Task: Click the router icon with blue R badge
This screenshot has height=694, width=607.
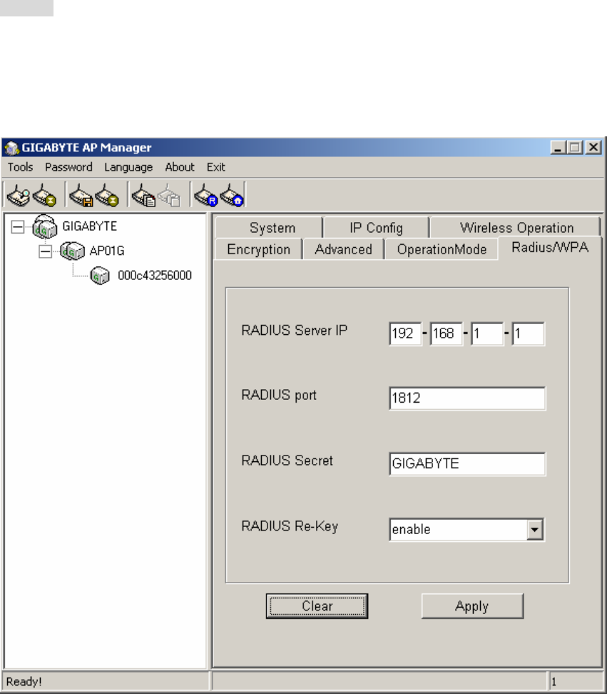Action: (x=205, y=195)
